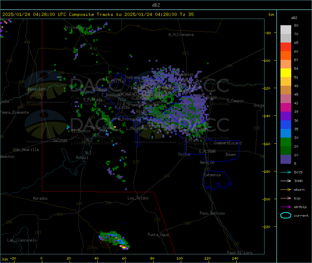Click the Composite Tracks timestamp header text
Screen dimensions: 312x263
[x=98, y=15]
